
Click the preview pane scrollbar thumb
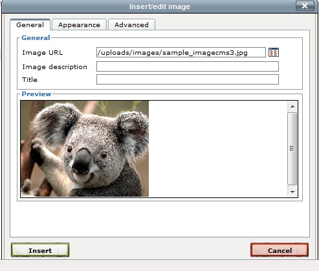[x=292, y=148]
